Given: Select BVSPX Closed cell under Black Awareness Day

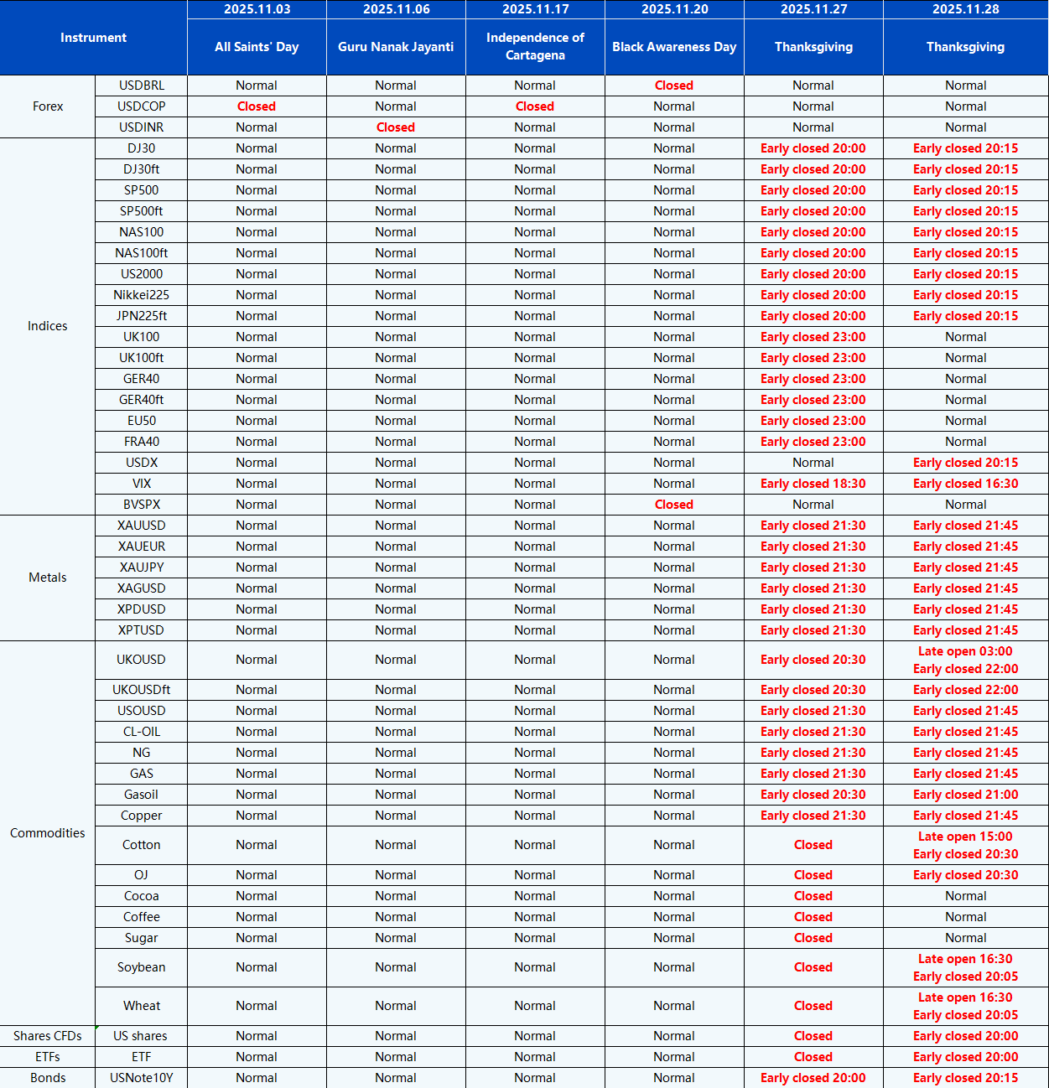Looking at the screenshot, I should coord(674,505).
